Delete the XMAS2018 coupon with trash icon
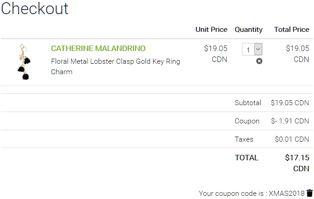 point(310,193)
